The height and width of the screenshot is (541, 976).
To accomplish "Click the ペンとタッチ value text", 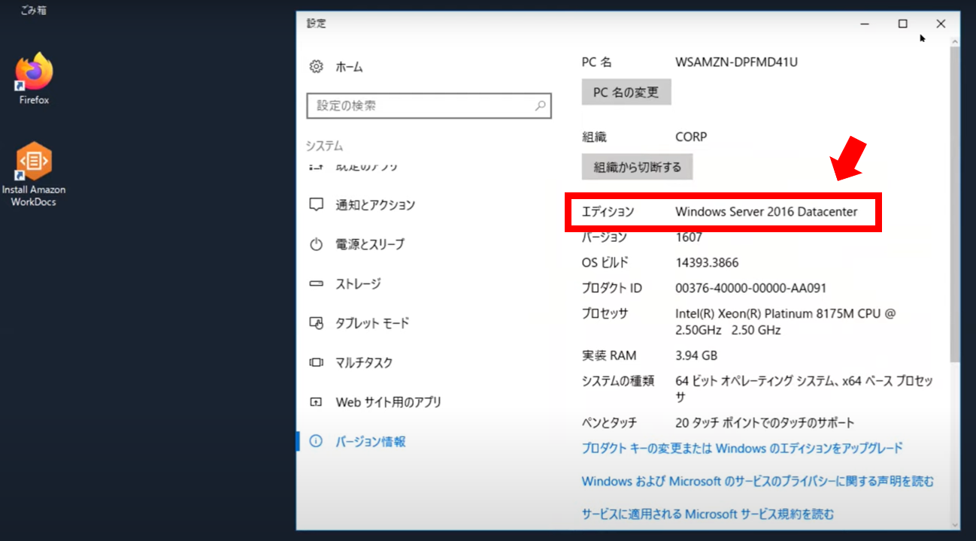I will (765, 422).
